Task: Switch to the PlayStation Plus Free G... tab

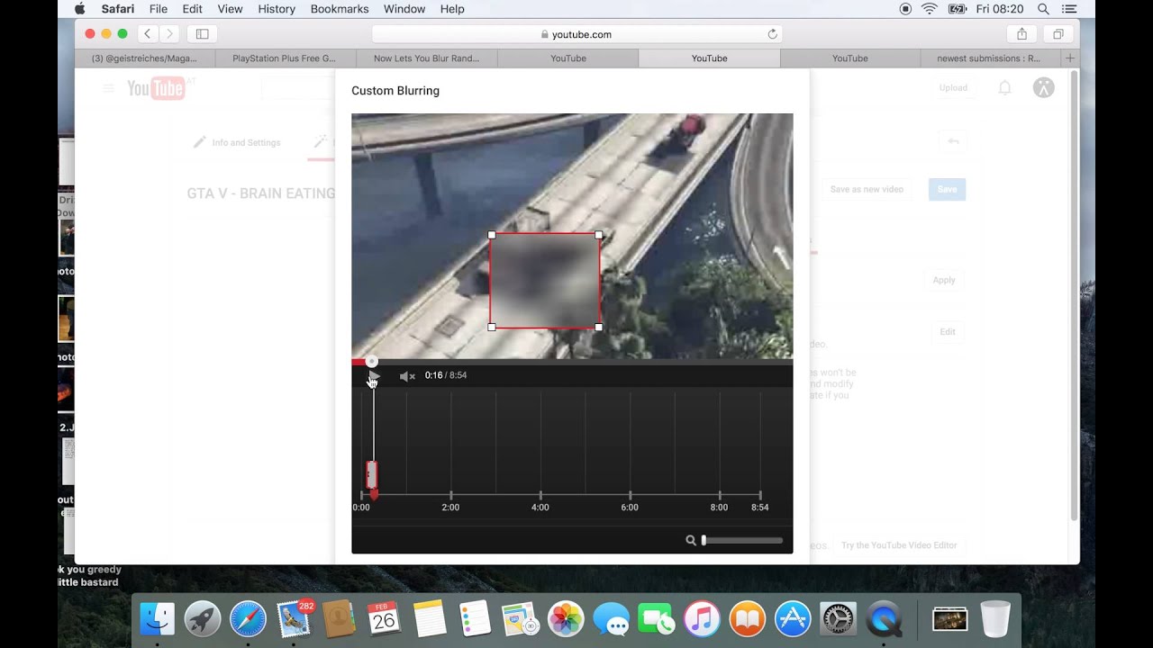Action: point(284,58)
